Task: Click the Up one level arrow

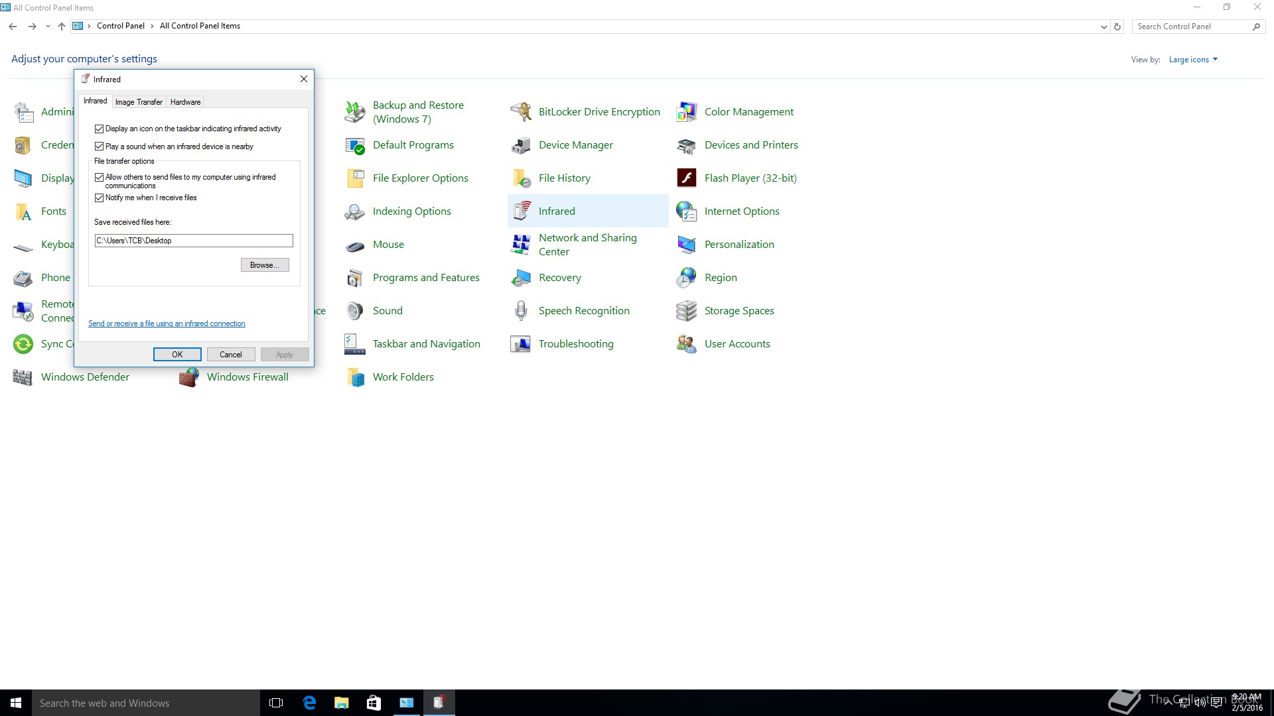Action: click(x=62, y=27)
